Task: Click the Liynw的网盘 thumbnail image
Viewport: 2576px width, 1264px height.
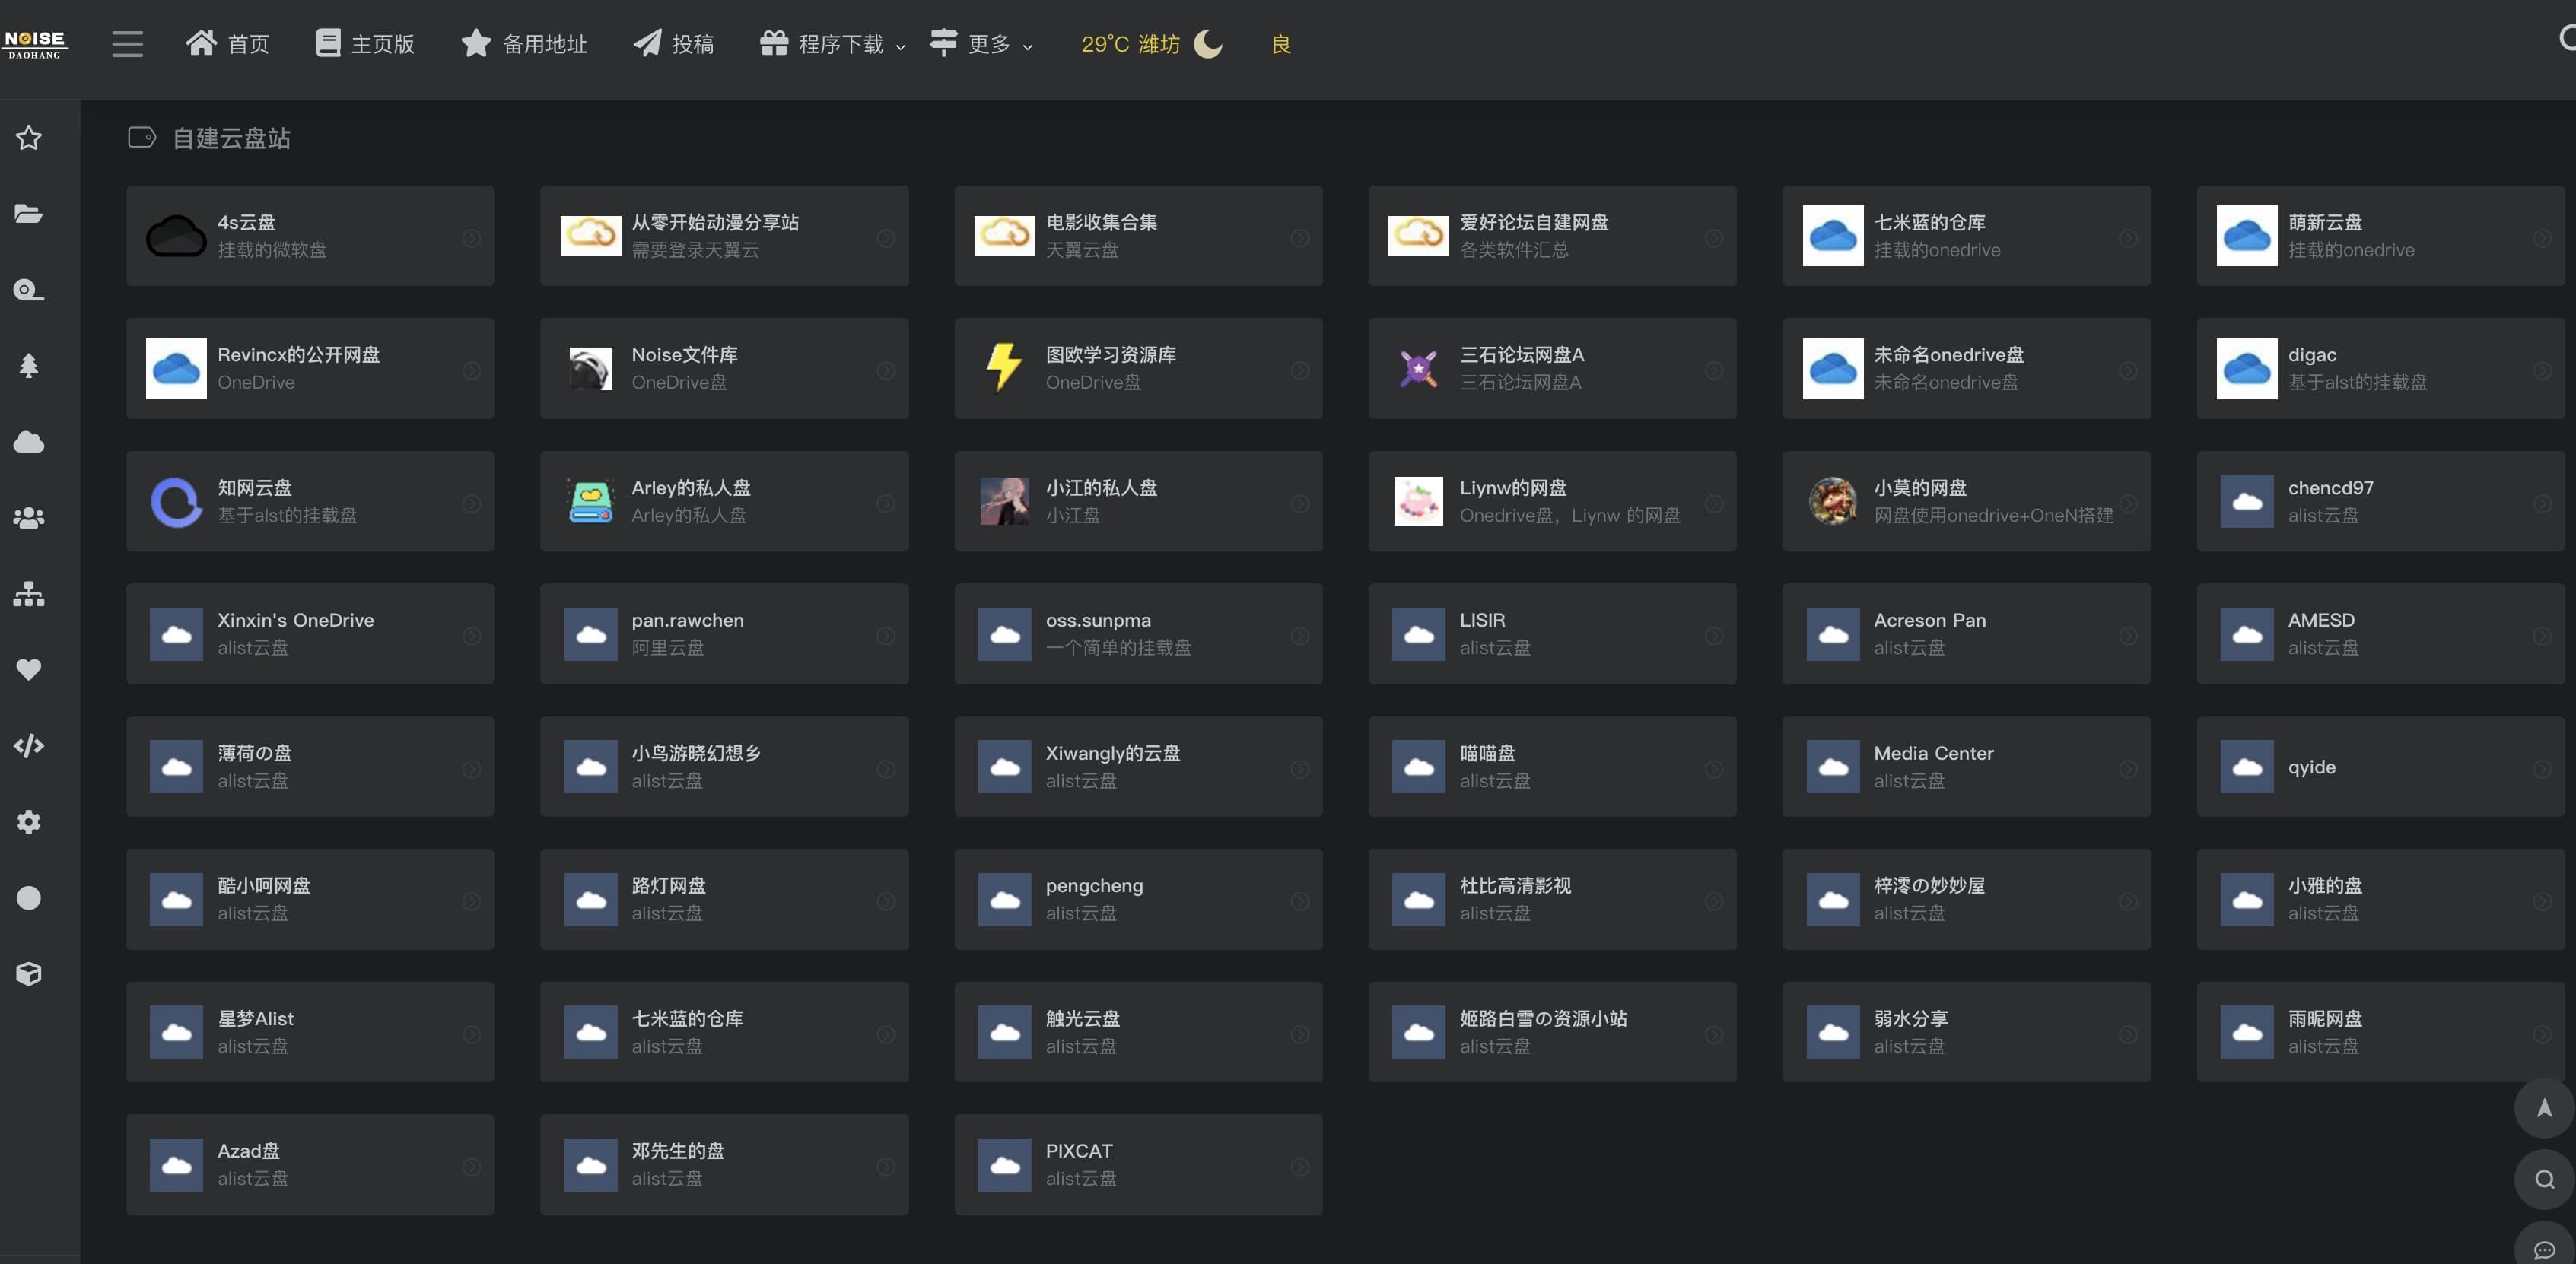Action: (1418, 501)
